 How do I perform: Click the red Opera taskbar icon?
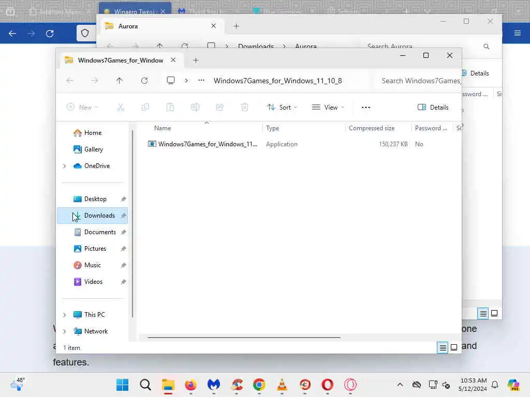click(328, 385)
